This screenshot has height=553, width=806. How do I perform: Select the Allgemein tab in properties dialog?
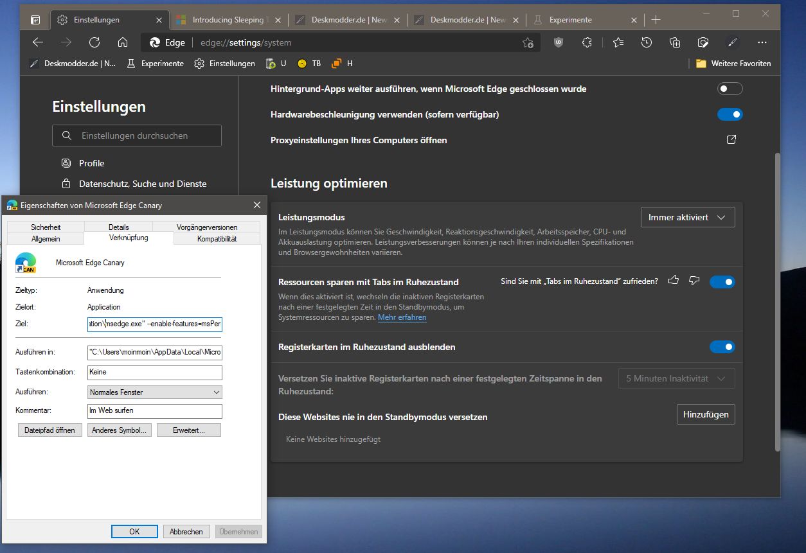click(46, 239)
